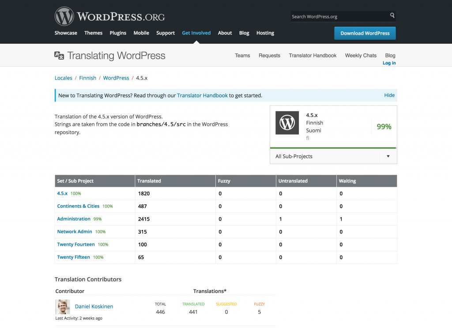This screenshot has height=328, width=452.
Task: Click translated count 1820
Action: tap(144, 193)
